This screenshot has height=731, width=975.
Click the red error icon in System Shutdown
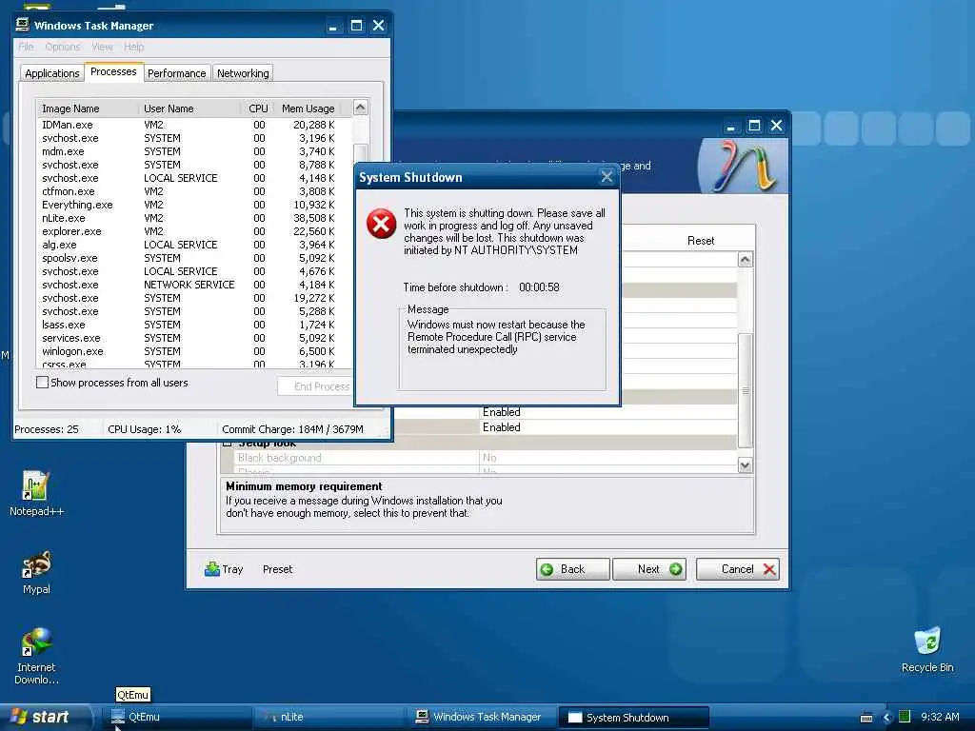pyautogui.click(x=381, y=224)
